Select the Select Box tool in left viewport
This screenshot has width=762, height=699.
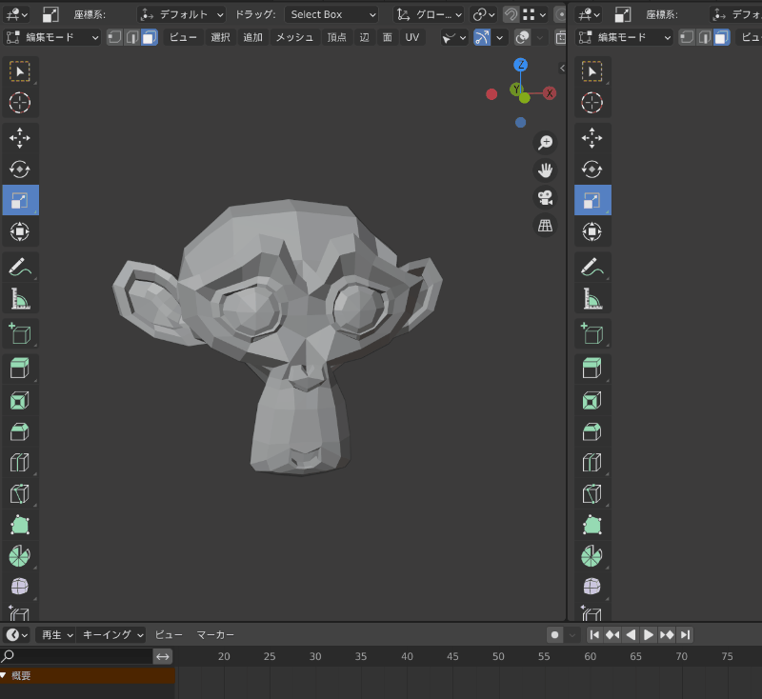pyautogui.click(x=20, y=71)
